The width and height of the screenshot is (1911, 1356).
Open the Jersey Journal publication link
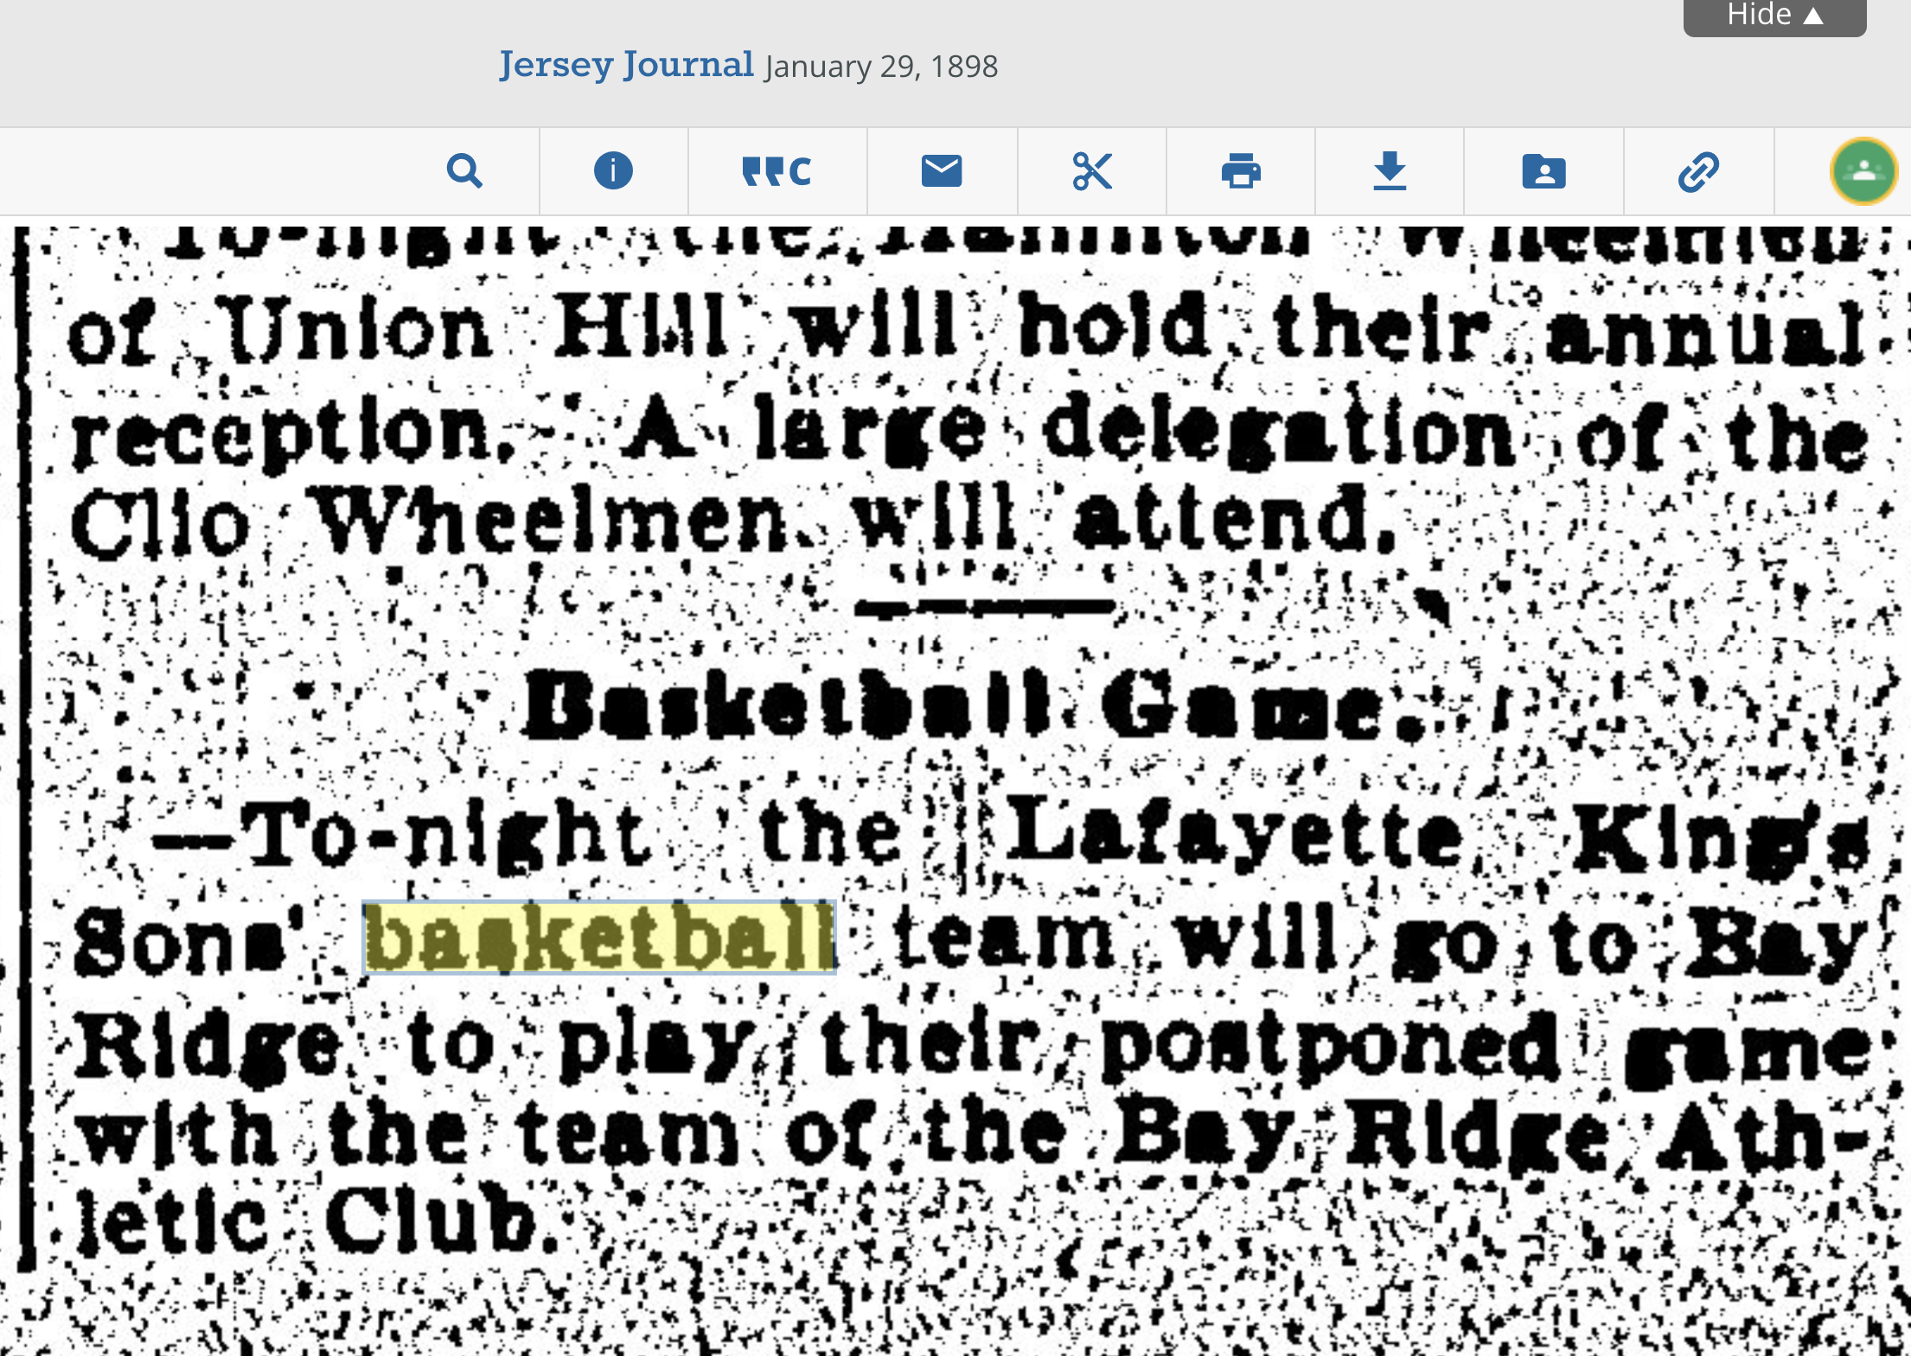point(626,66)
